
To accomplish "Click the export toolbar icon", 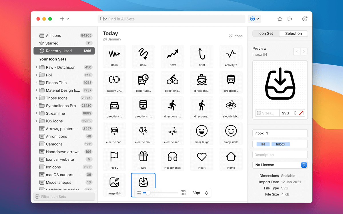I will pyautogui.click(x=290, y=19).
